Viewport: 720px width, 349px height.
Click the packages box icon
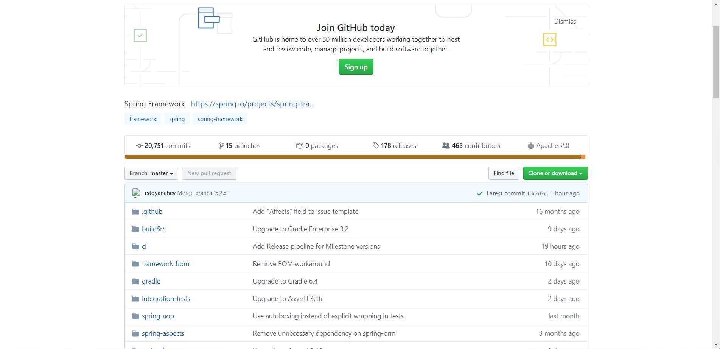[300, 146]
